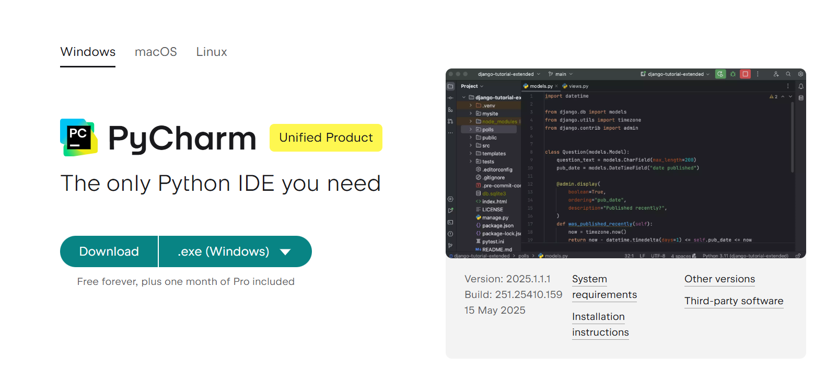Click the green Rerun button in IDE toolbar

click(x=720, y=74)
